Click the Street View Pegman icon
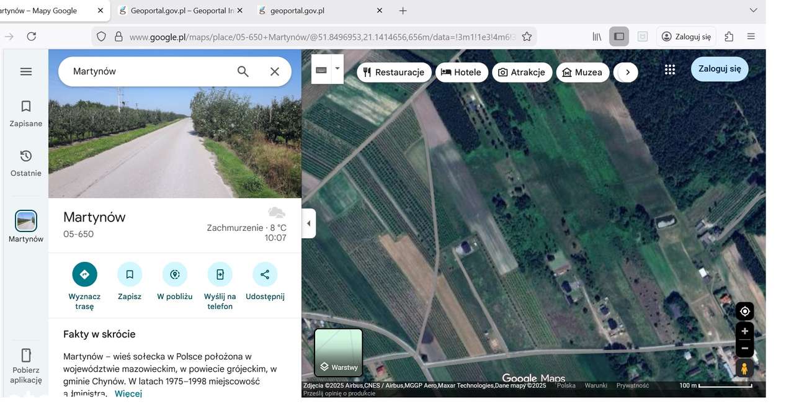Screen dimensions: 794x417 coord(745,369)
